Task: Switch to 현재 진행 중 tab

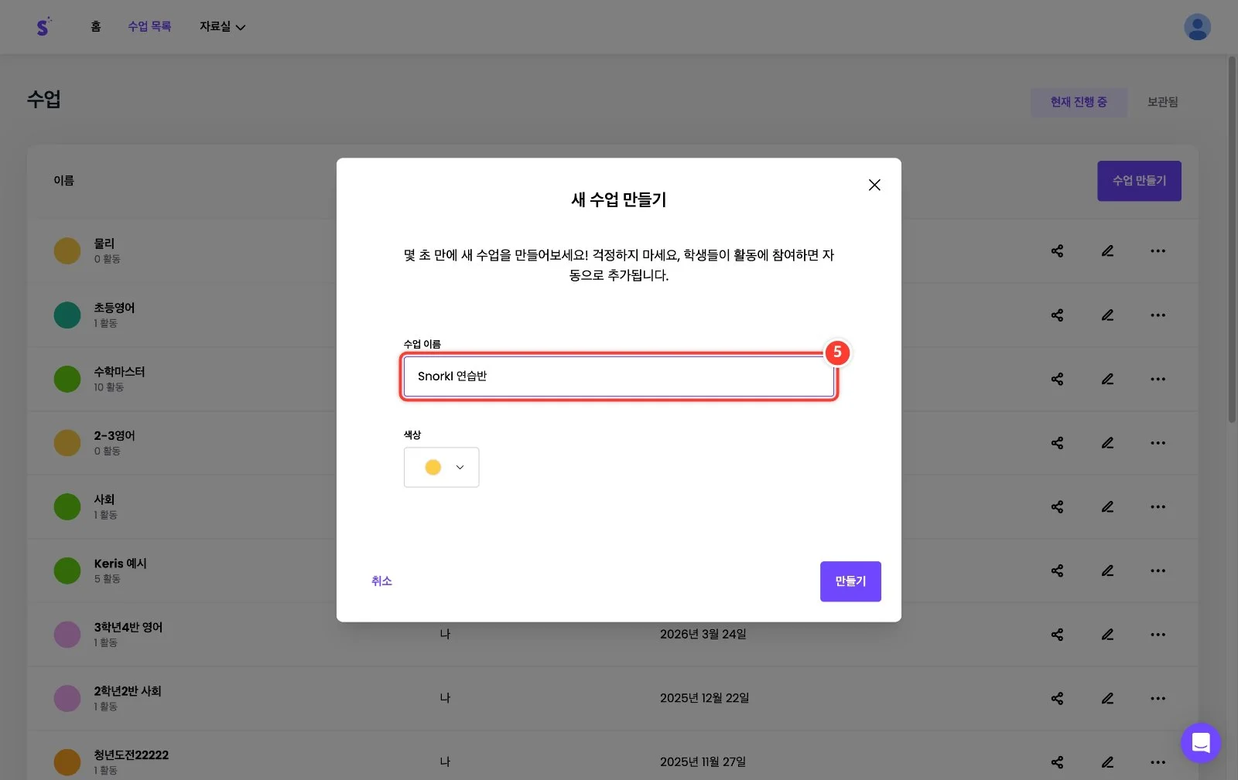Action: pyautogui.click(x=1079, y=102)
